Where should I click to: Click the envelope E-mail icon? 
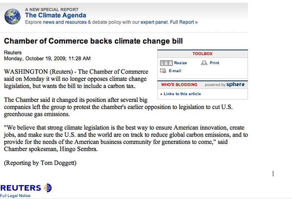pyautogui.click(x=163, y=71)
